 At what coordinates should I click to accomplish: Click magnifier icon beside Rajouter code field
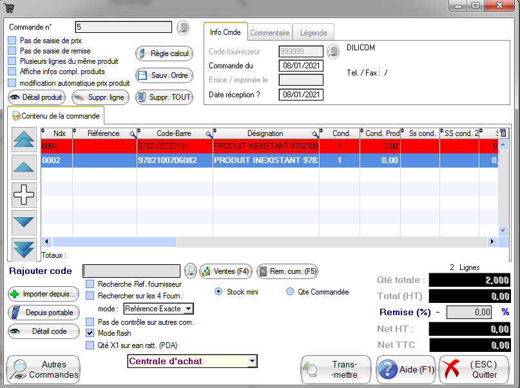click(191, 271)
